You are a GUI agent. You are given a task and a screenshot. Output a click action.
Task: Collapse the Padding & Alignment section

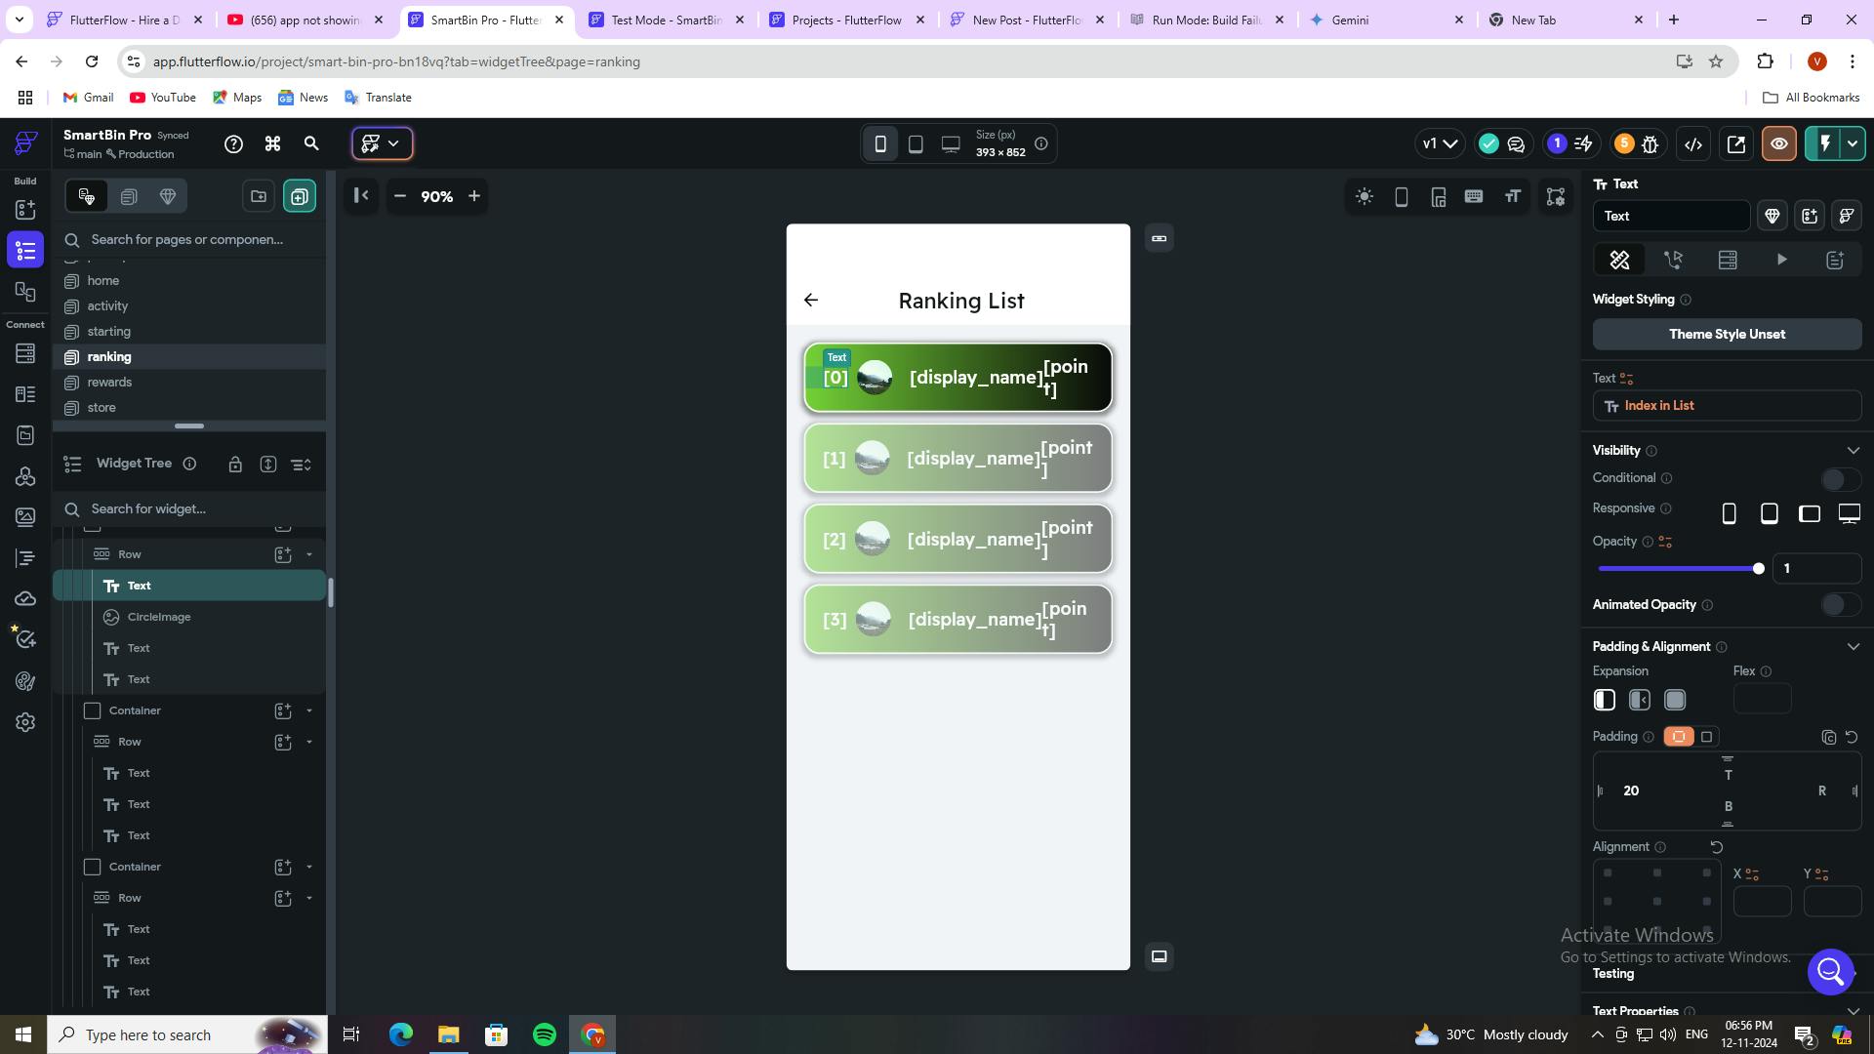pos(1853,647)
